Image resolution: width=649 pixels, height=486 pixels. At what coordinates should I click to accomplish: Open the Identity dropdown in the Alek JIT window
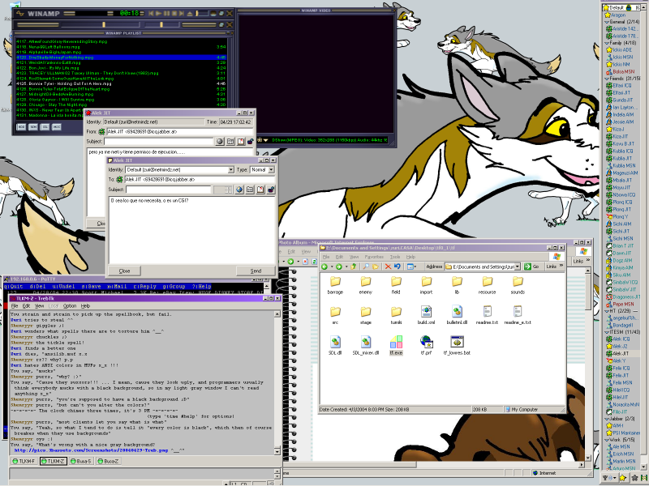(231, 169)
